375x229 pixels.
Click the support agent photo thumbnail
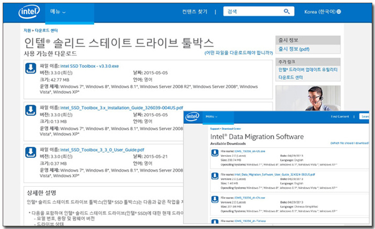click(x=308, y=98)
